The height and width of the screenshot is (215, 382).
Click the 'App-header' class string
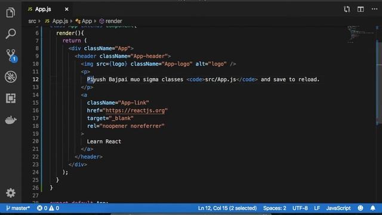point(149,56)
